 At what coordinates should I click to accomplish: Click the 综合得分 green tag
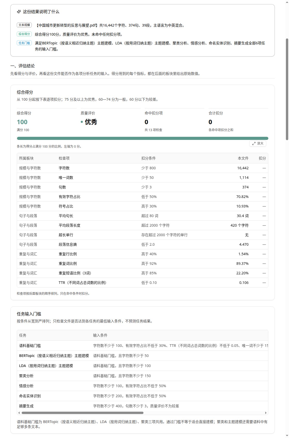[x=24, y=34]
